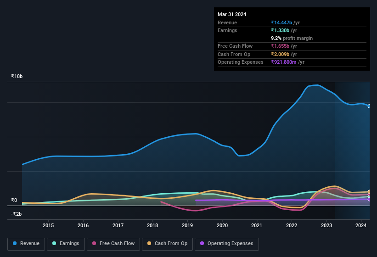Click the 2015 x-axis label
The width and height of the screenshot is (377, 257).
(x=48, y=225)
